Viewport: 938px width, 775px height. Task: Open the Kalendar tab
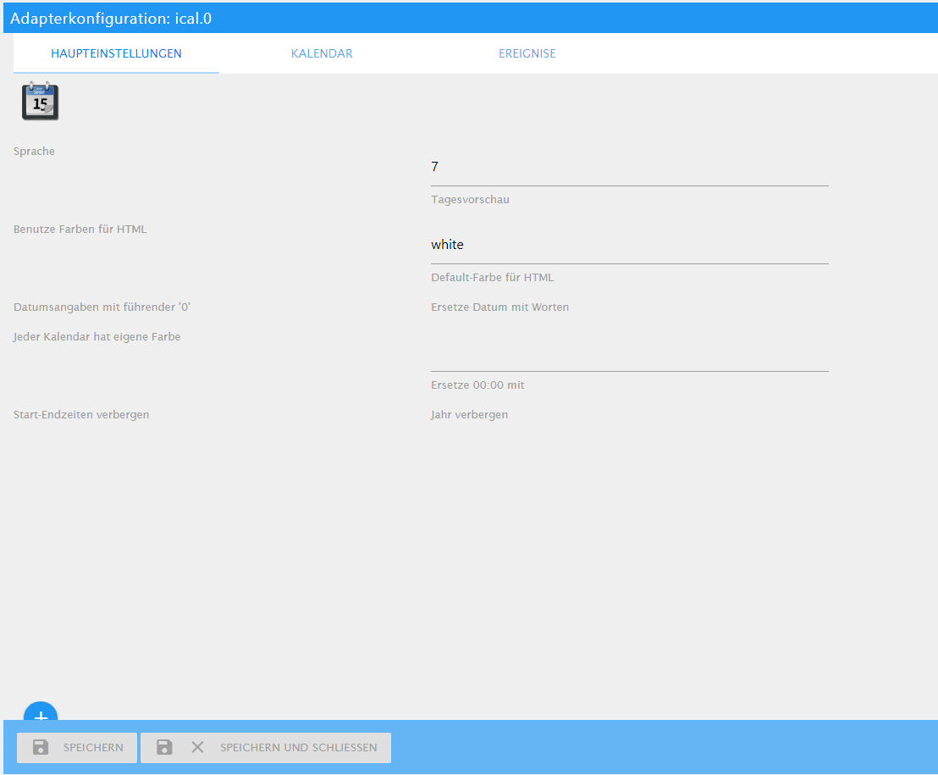pyautogui.click(x=322, y=54)
